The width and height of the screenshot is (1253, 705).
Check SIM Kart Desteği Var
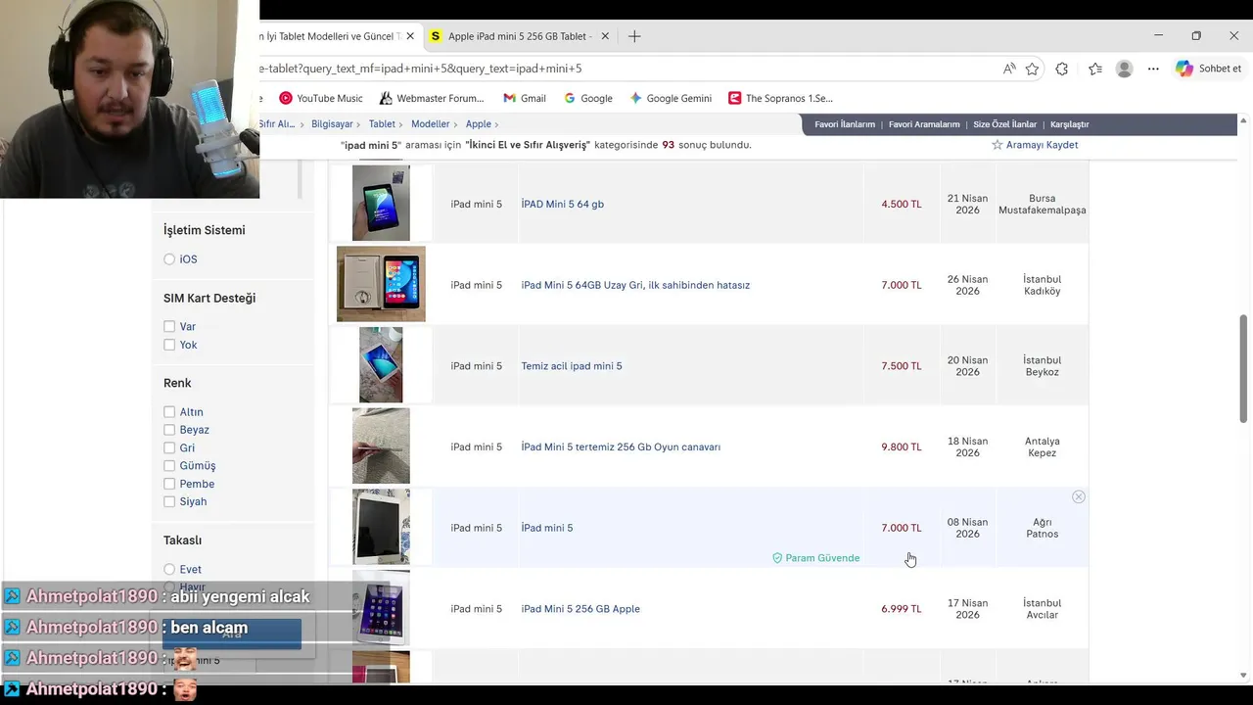[x=169, y=326]
